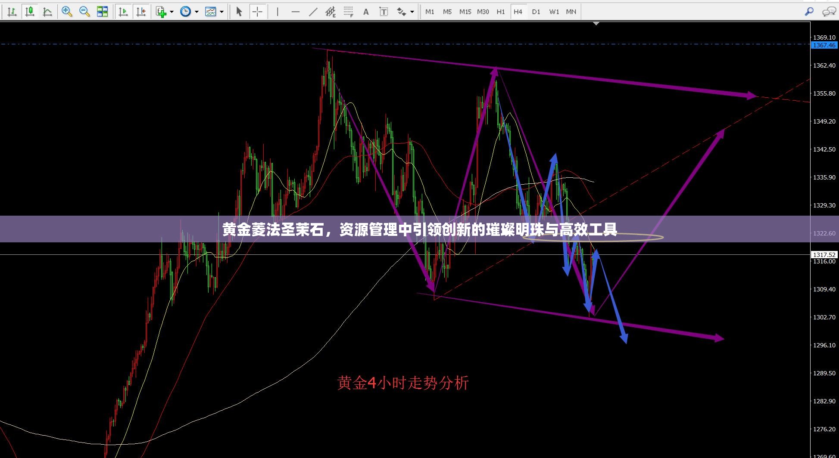Open the periodicity clock dropdown arrow
Image resolution: width=839 pixels, height=458 pixels.
point(196,12)
